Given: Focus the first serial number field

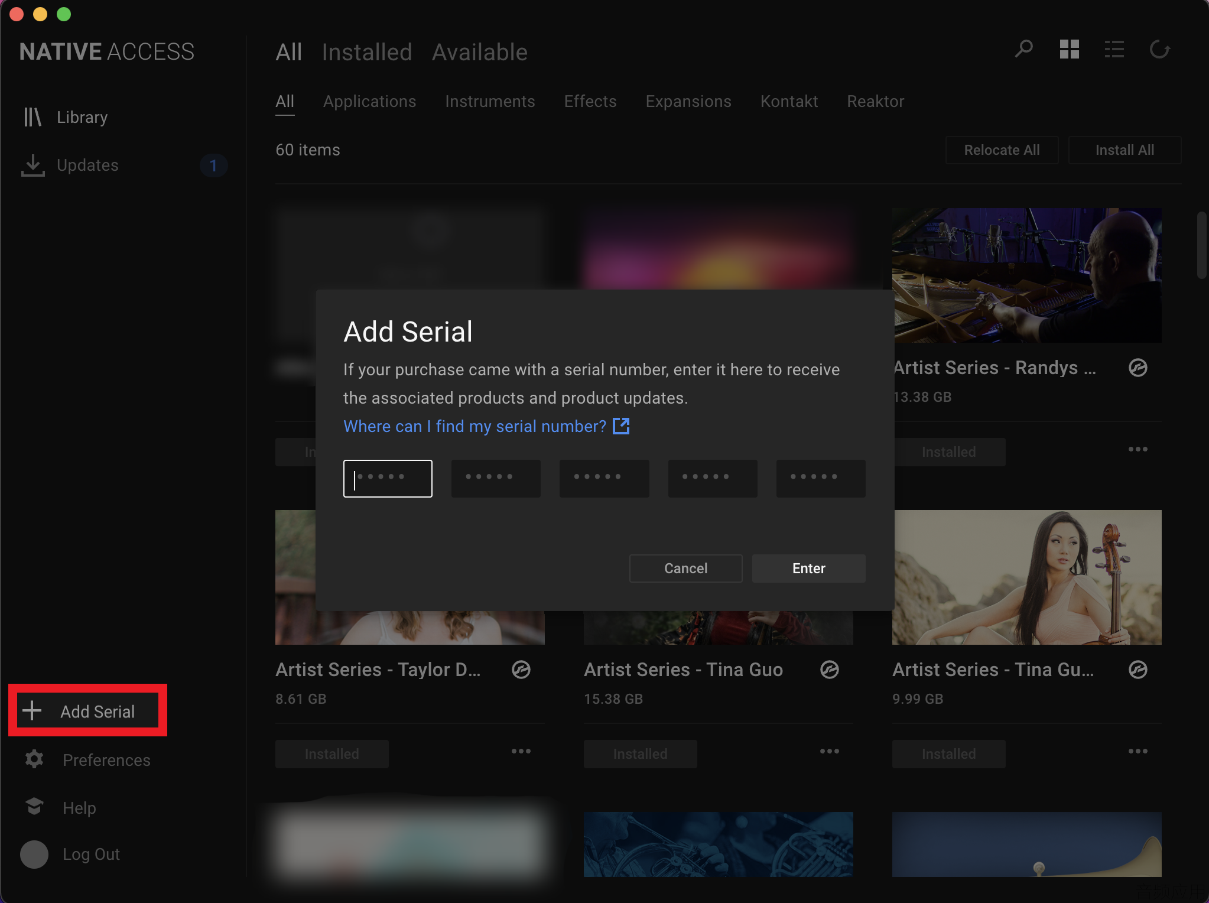Looking at the screenshot, I should [x=388, y=478].
